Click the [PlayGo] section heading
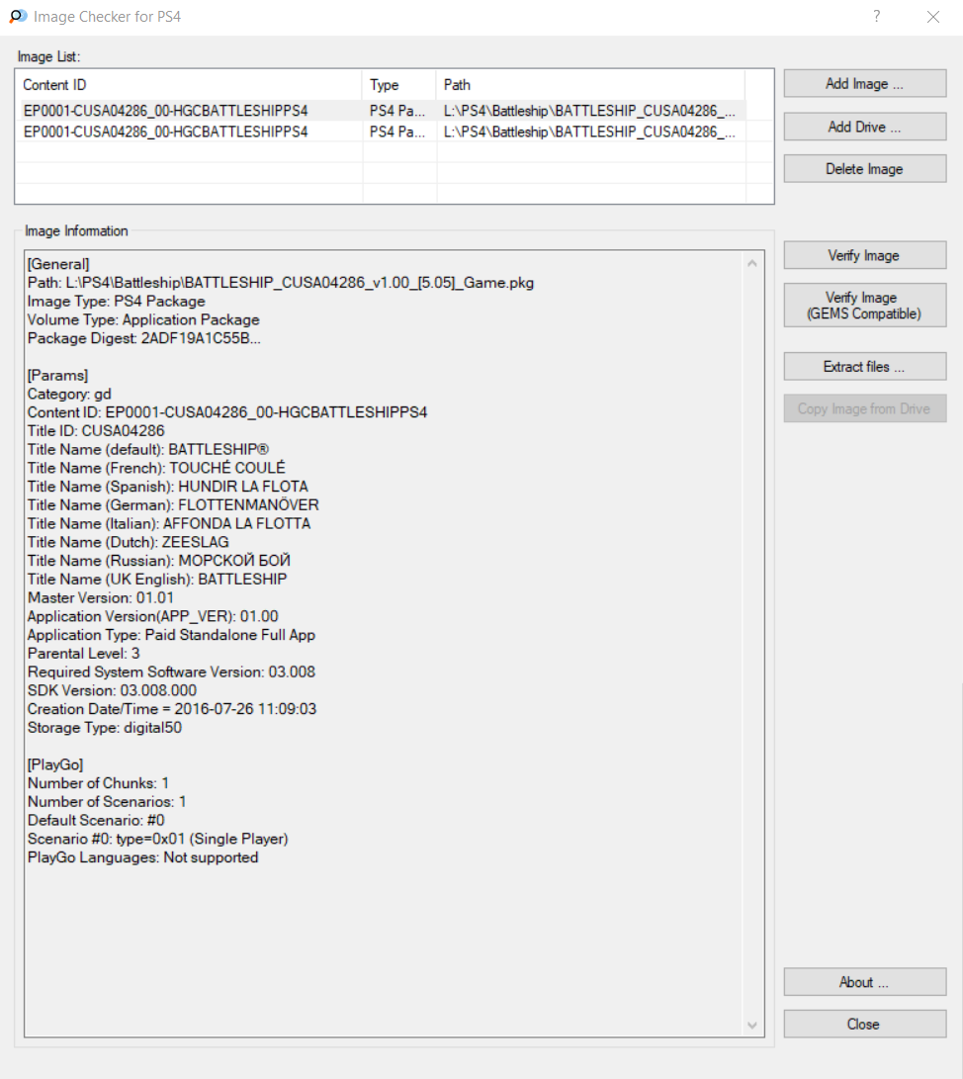Image resolution: width=963 pixels, height=1079 pixels. [55, 764]
